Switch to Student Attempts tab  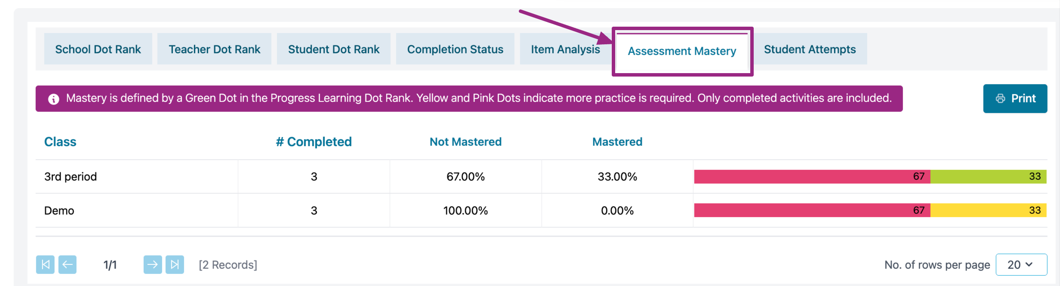(810, 49)
